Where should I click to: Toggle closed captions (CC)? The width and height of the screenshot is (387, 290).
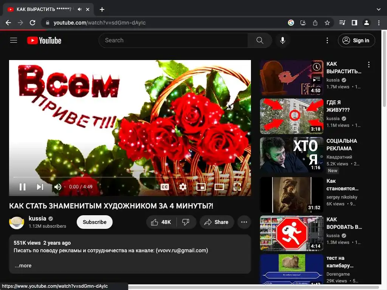tap(165, 187)
